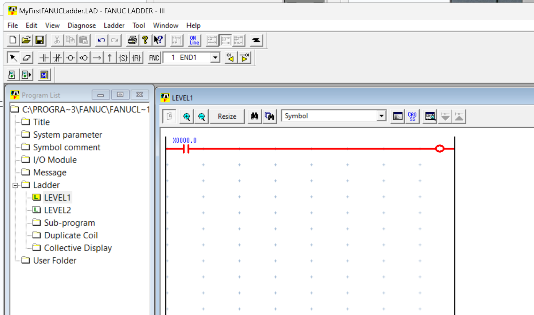Go online with the ON Line button

point(195,40)
